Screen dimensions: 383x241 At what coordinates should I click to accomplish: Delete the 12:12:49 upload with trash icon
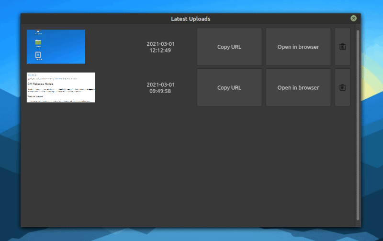pyautogui.click(x=342, y=47)
